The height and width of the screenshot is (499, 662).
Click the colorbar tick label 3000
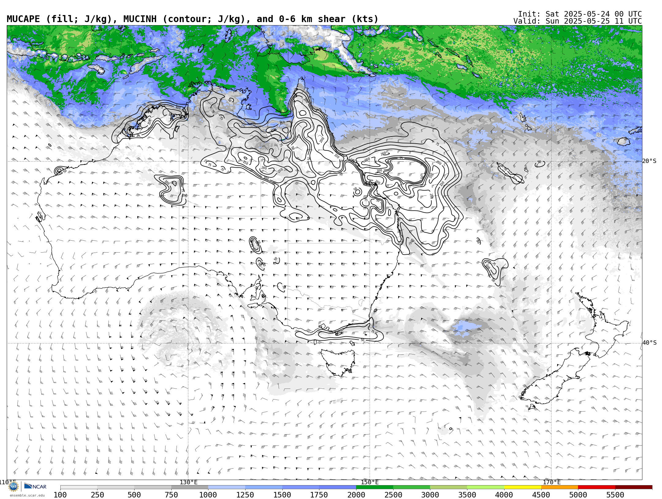click(x=430, y=495)
